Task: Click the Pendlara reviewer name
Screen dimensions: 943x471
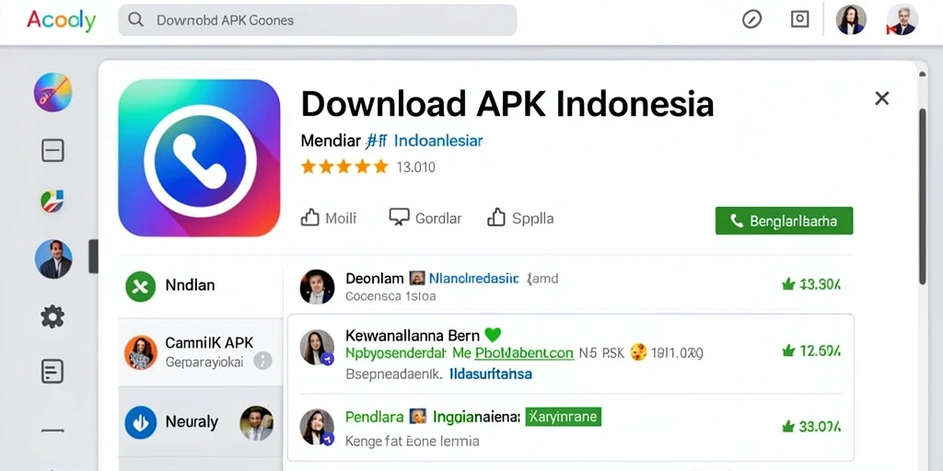Action: tap(374, 416)
